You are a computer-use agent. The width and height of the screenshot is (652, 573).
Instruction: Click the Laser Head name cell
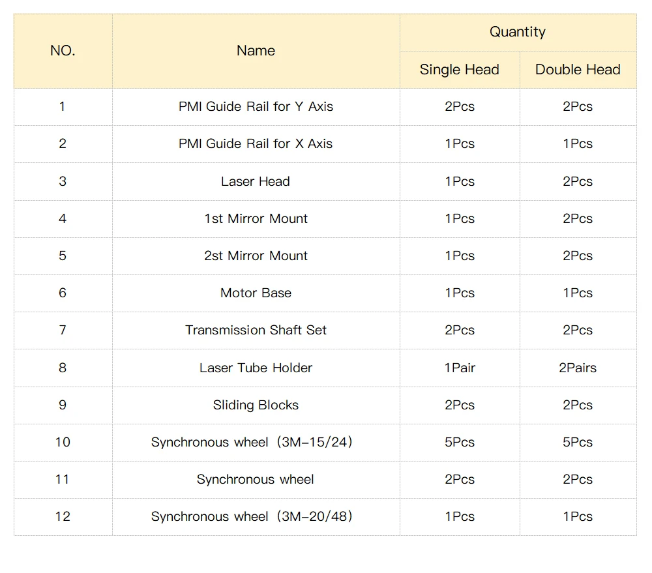pyautogui.click(x=256, y=181)
